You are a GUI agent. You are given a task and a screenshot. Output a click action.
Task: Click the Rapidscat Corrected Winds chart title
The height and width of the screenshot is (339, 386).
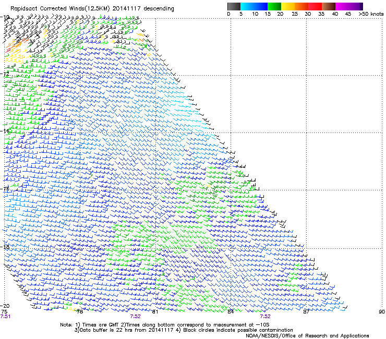[92, 9]
